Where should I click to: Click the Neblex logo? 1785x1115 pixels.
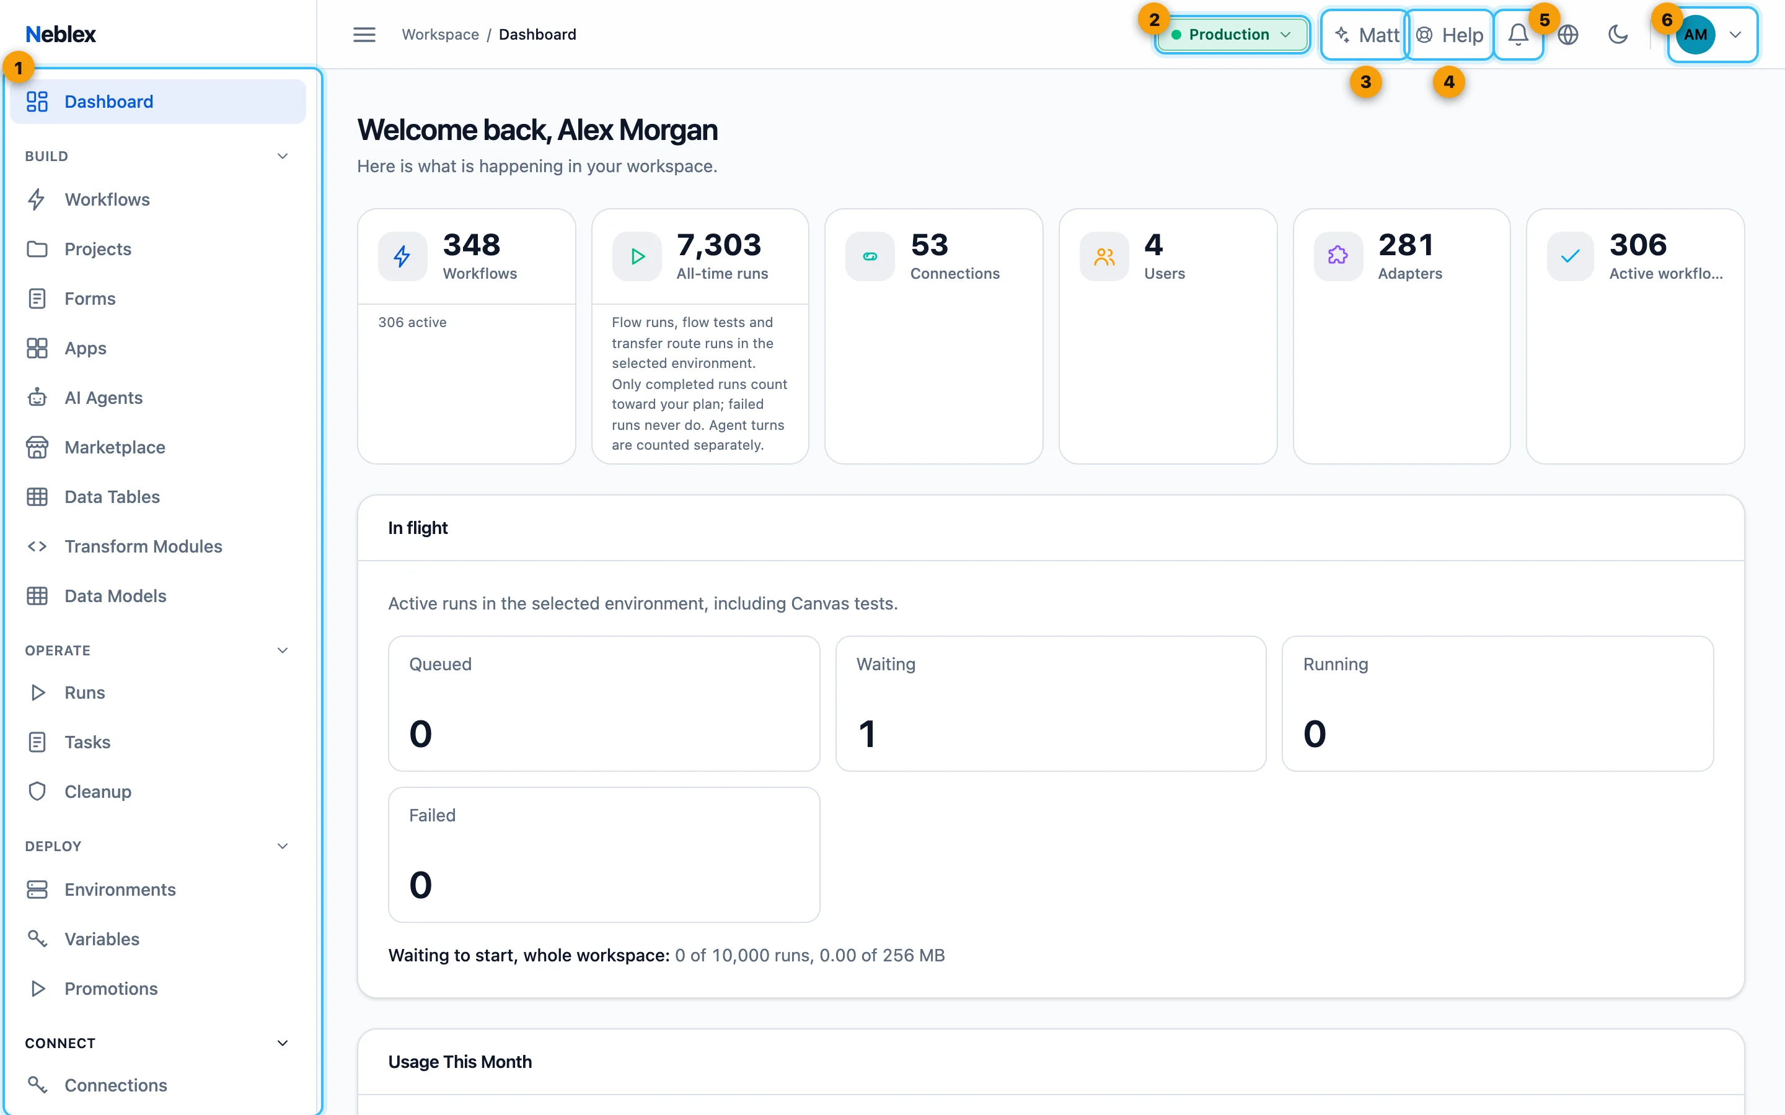(x=61, y=35)
